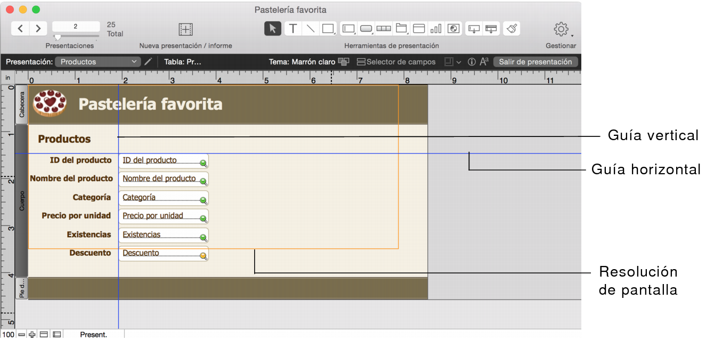
Task: Expand the Gestionar gear menu
Action: pos(561,29)
